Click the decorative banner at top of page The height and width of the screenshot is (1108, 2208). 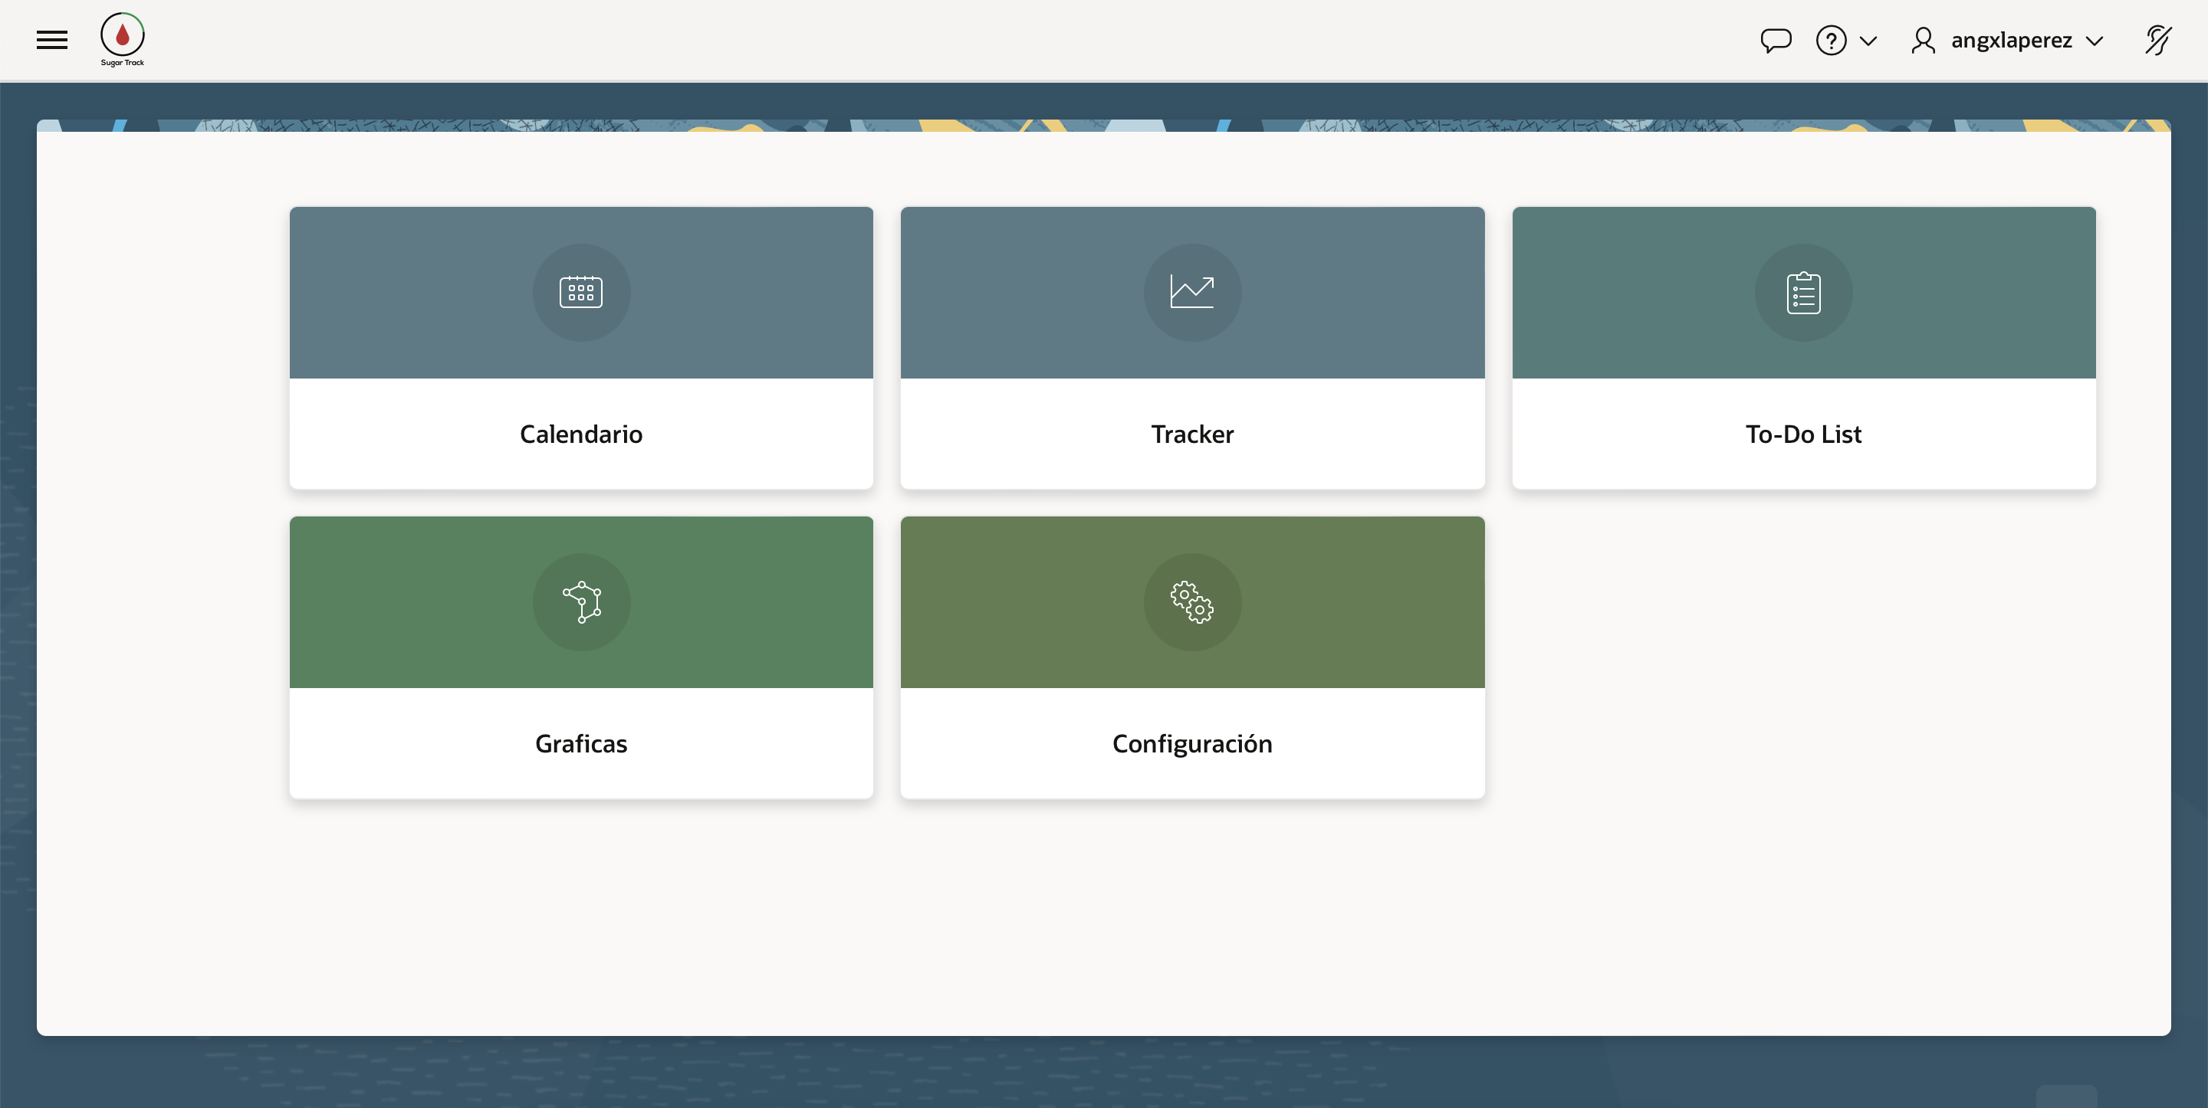1104,125
